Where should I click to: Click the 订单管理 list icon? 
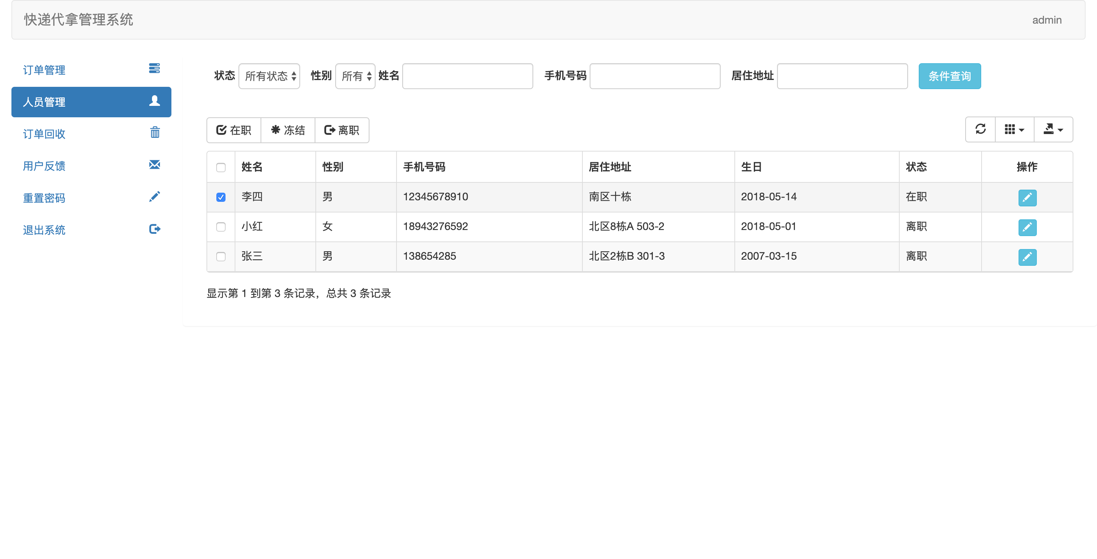154,69
